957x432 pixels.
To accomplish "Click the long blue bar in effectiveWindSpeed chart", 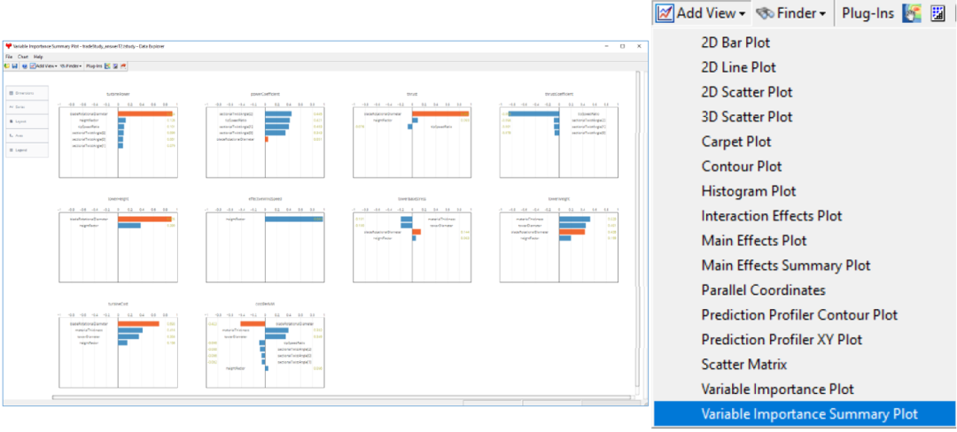I will pyautogui.click(x=293, y=219).
